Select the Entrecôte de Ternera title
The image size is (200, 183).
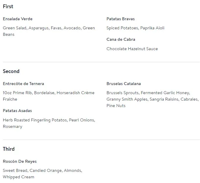click(x=23, y=84)
